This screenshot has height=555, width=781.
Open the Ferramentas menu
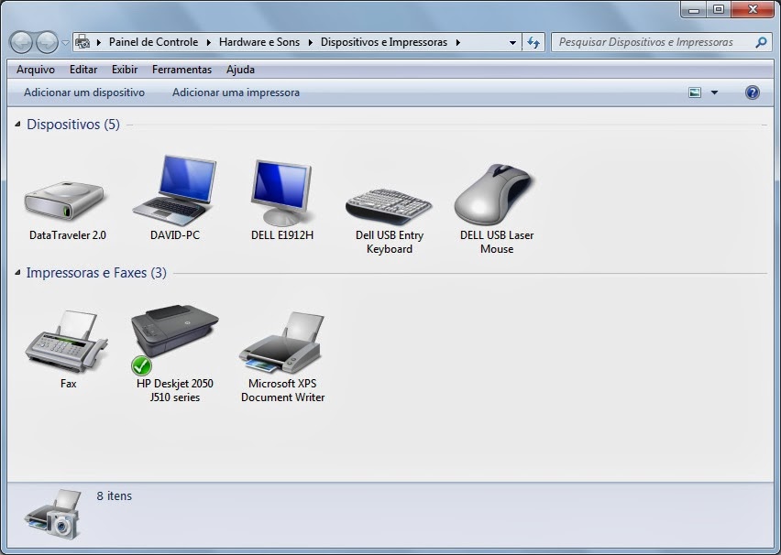click(181, 70)
